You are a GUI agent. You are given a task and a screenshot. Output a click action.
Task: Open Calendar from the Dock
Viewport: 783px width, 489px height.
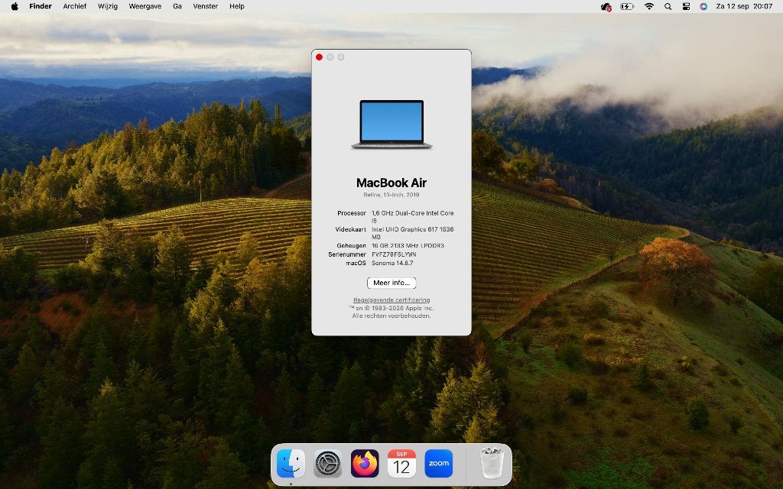pyautogui.click(x=402, y=464)
